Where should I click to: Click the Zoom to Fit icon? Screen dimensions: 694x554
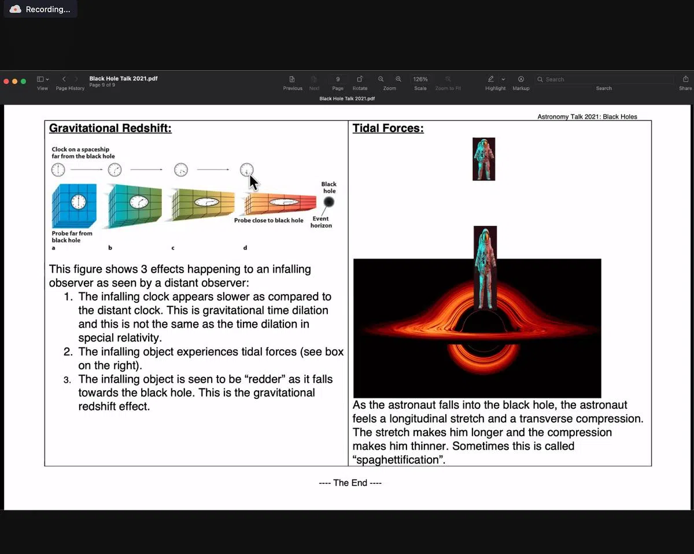[448, 79]
